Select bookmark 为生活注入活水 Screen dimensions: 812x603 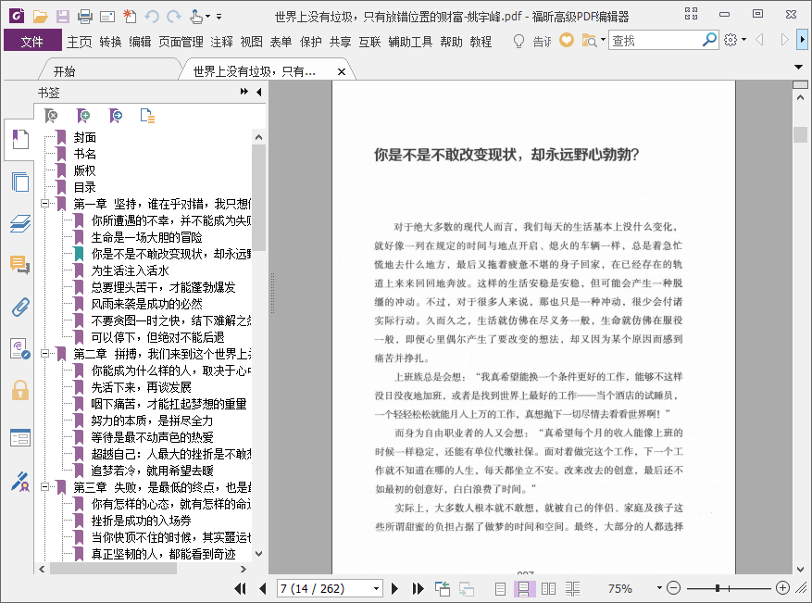pyautogui.click(x=130, y=270)
